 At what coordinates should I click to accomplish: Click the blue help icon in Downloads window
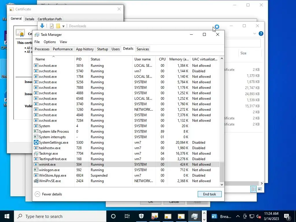tap(261, 34)
